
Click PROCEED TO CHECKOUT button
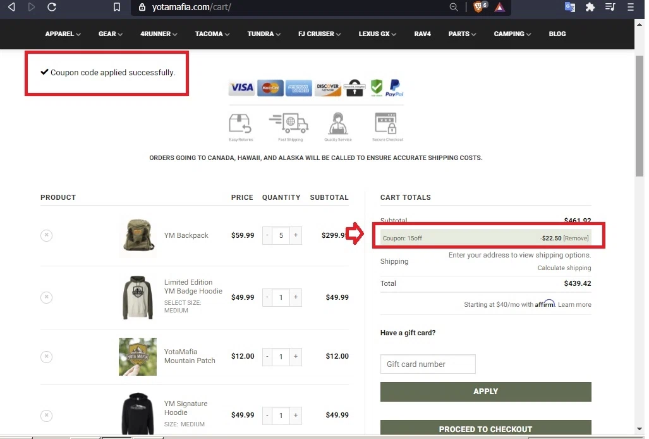[485, 428]
